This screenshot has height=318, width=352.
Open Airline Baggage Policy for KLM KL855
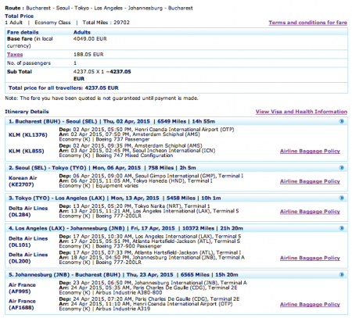310,151
